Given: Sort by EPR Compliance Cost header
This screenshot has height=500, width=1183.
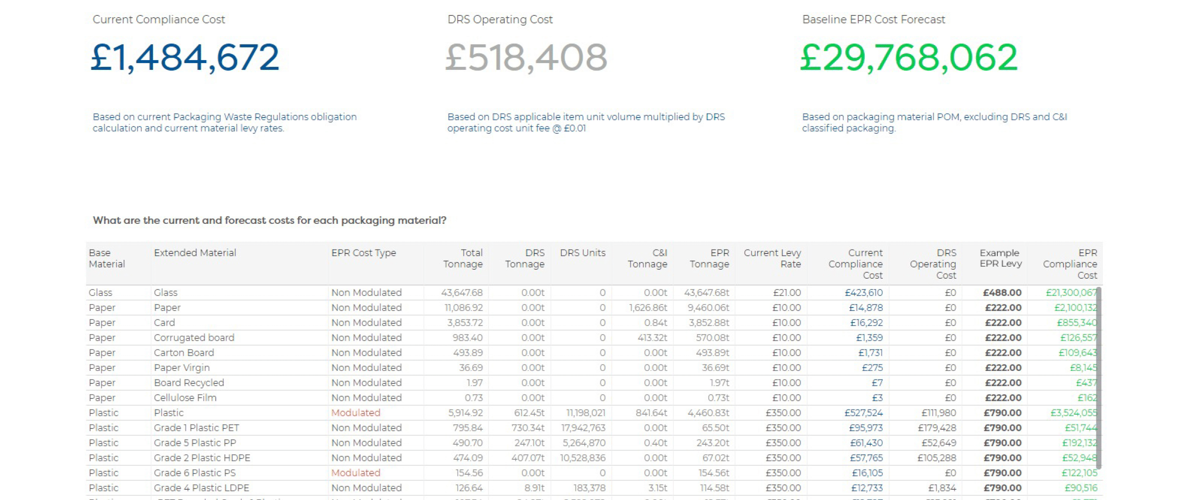Looking at the screenshot, I should click(1070, 264).
